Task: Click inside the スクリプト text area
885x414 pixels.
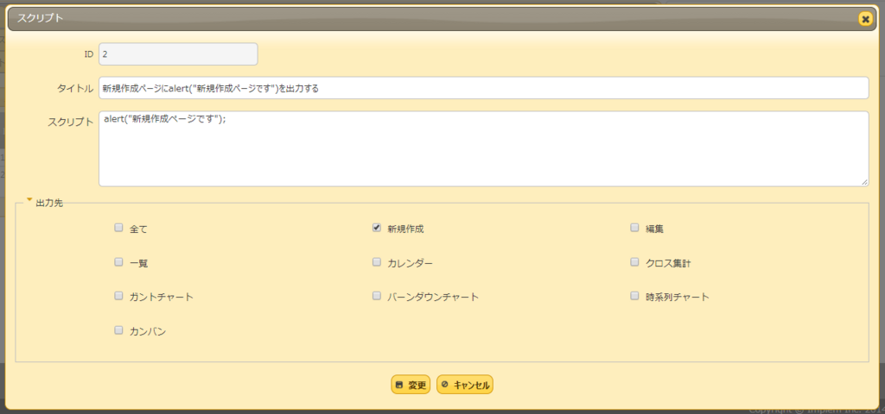Action: (x=484, y=148)
